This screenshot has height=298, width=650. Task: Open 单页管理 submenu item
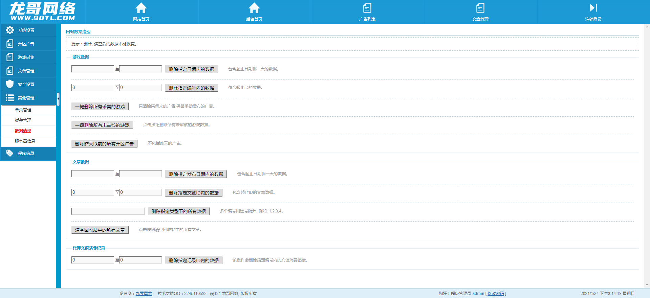pos(23,110)
